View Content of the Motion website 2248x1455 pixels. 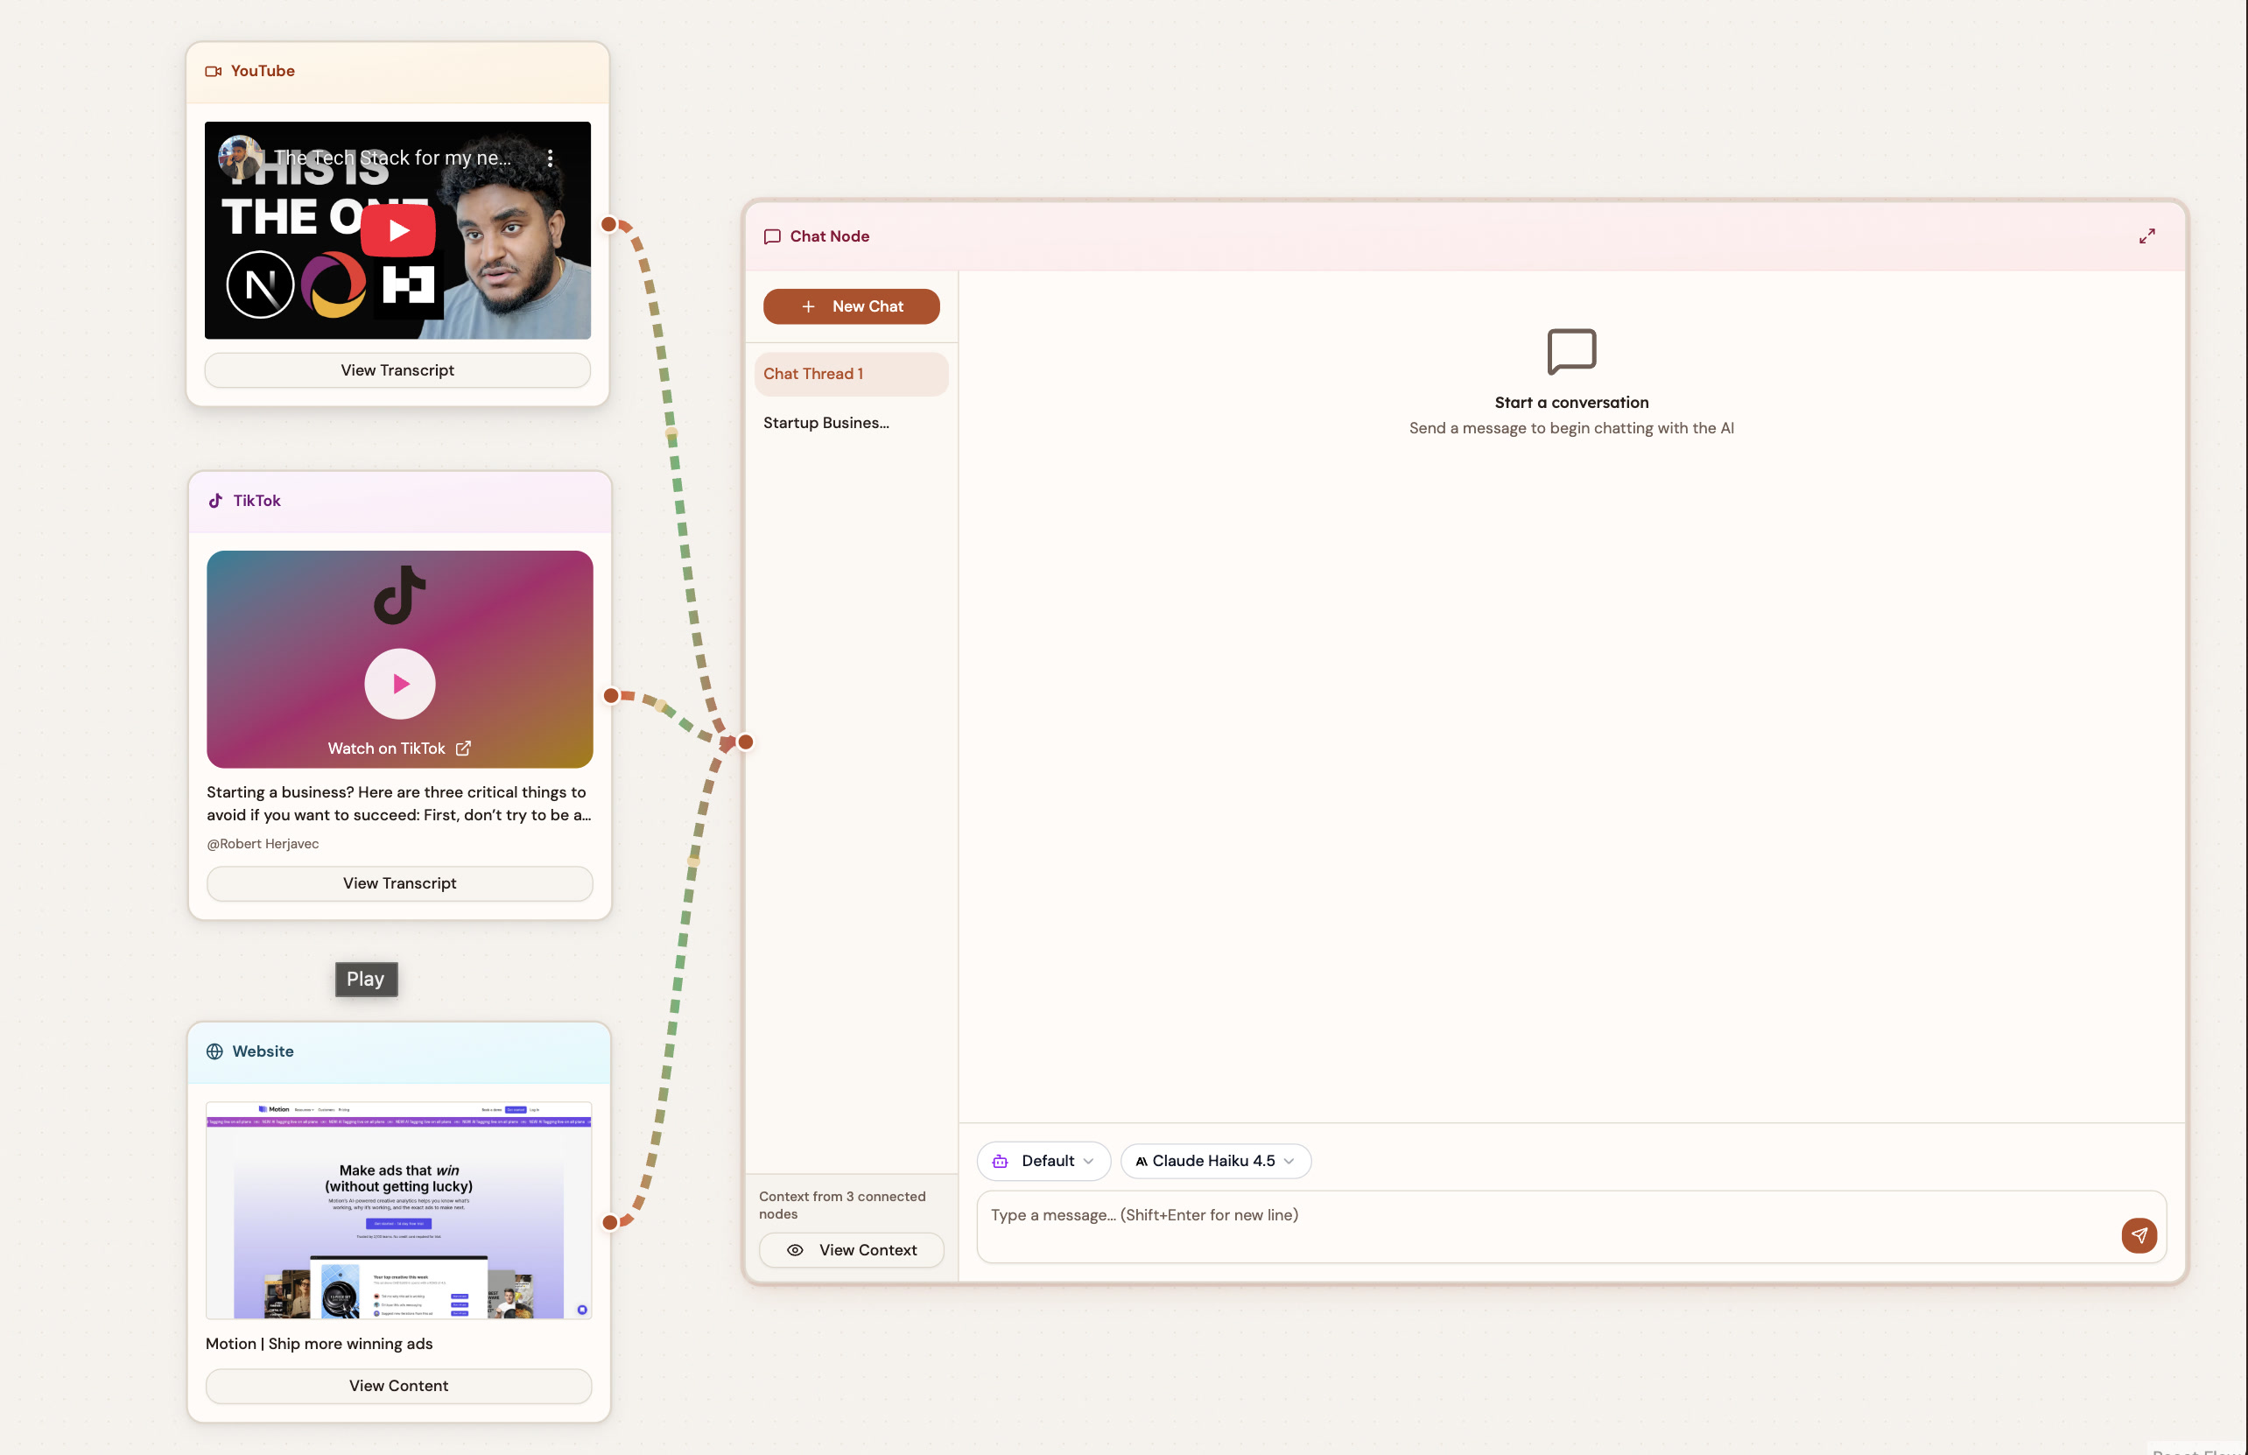[x=397, y=1385]
